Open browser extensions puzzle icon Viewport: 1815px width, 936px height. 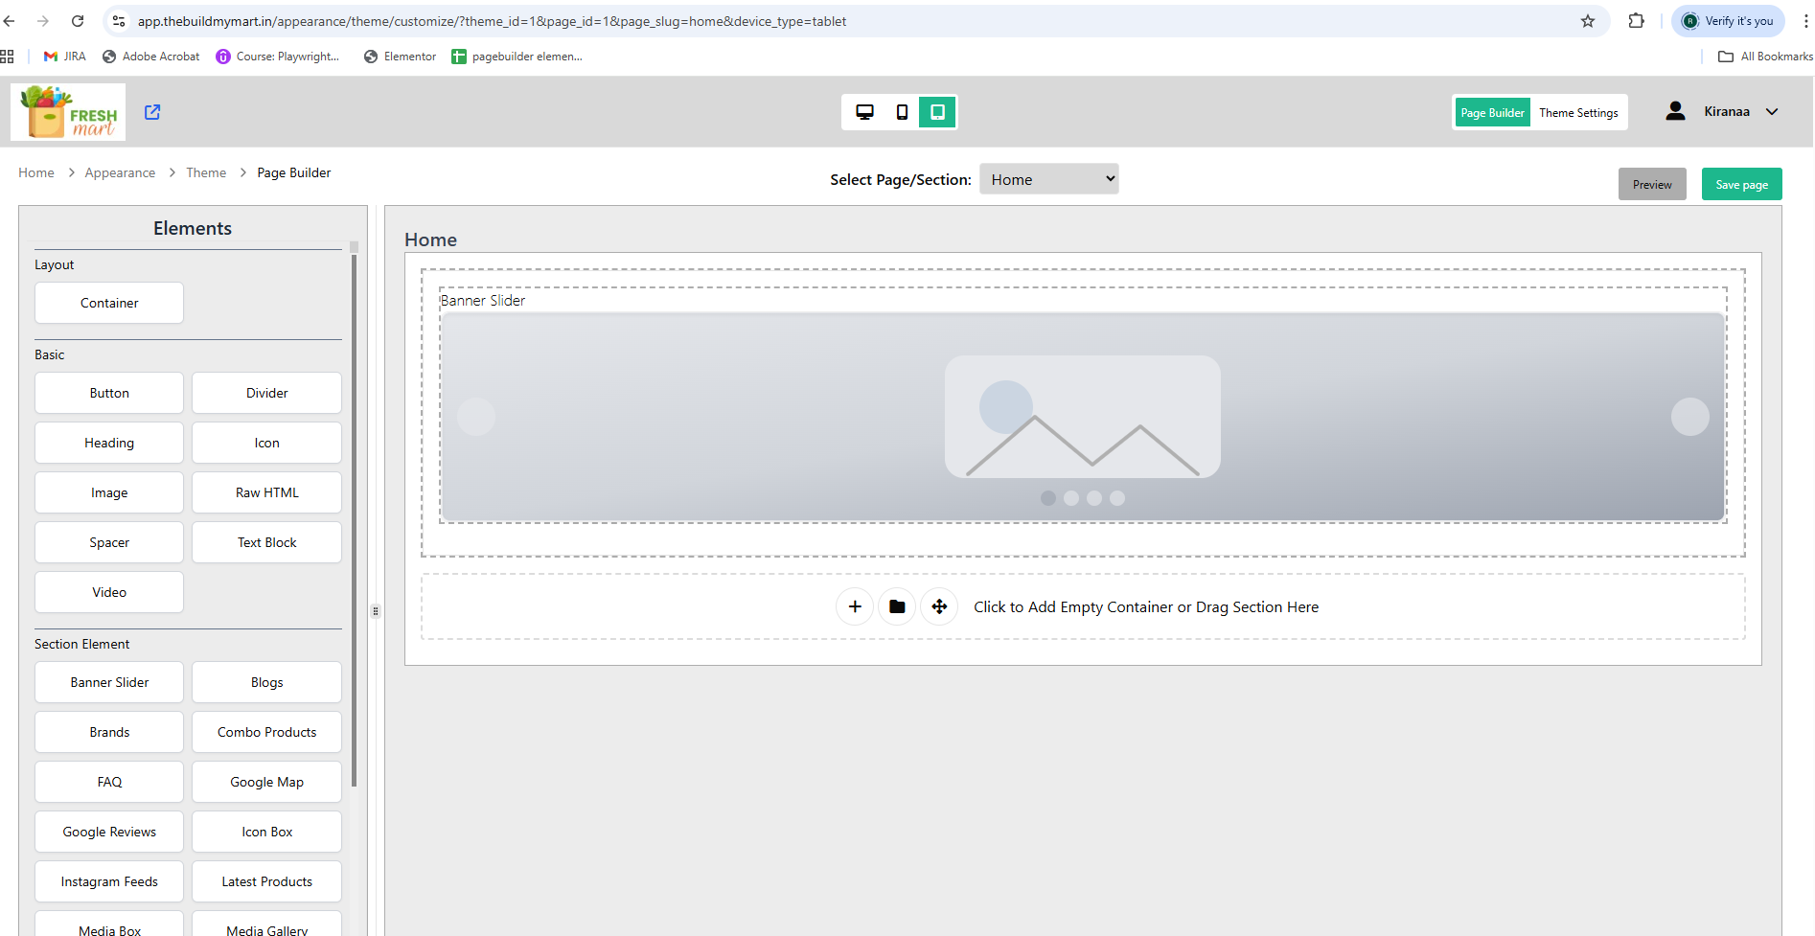[x=1636, y=21]
